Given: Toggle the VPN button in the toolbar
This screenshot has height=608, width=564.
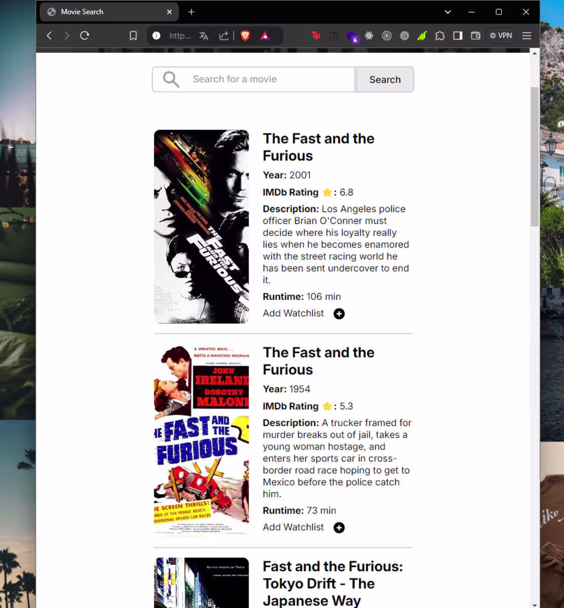Looking at the screenshot, I should [x=501, y=35].
